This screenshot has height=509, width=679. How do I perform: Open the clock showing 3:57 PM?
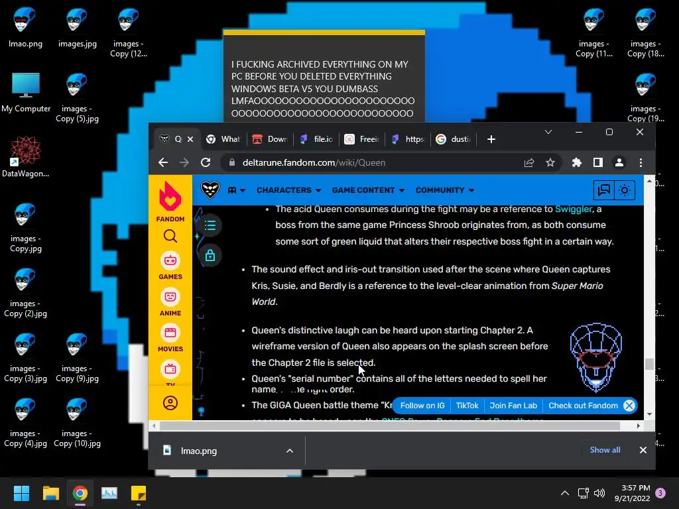click(632, 493)
